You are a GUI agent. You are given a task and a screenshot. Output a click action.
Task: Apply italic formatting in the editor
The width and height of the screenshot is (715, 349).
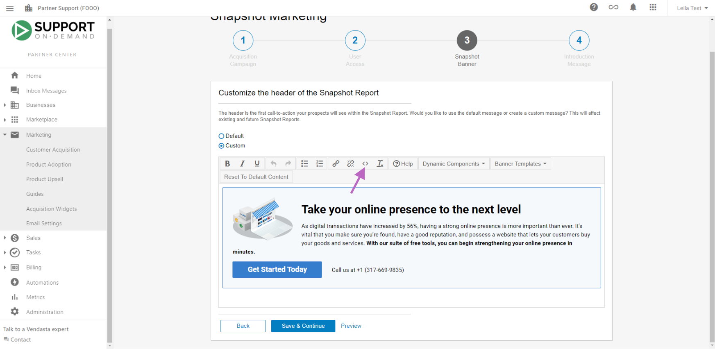pyautogui.click(x=242, y=164)
